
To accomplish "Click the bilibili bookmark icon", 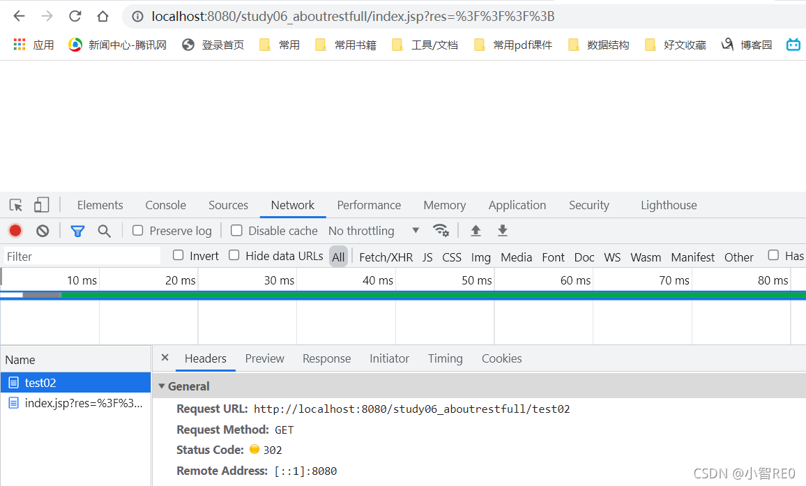I will 793,45.
